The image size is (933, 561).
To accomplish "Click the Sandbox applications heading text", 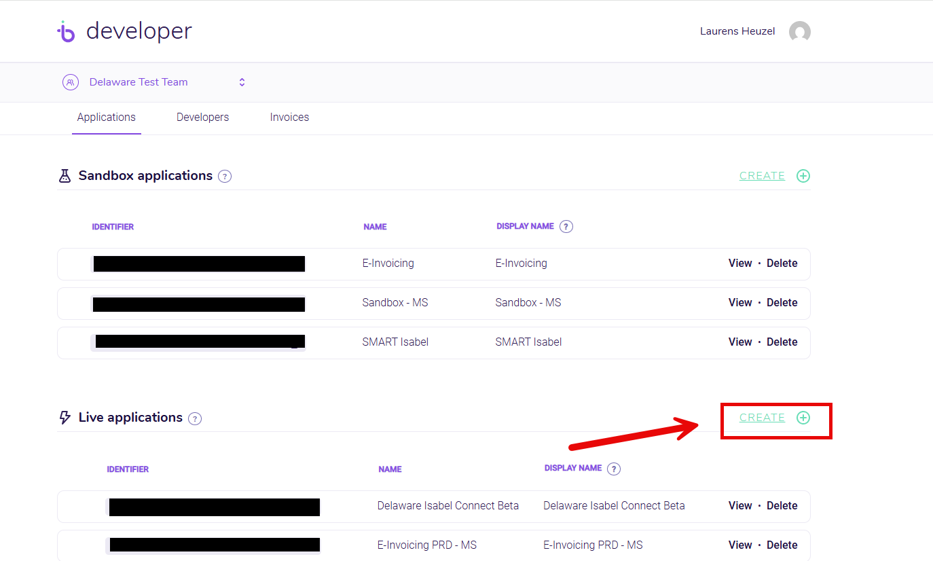I will click(145, 176).
